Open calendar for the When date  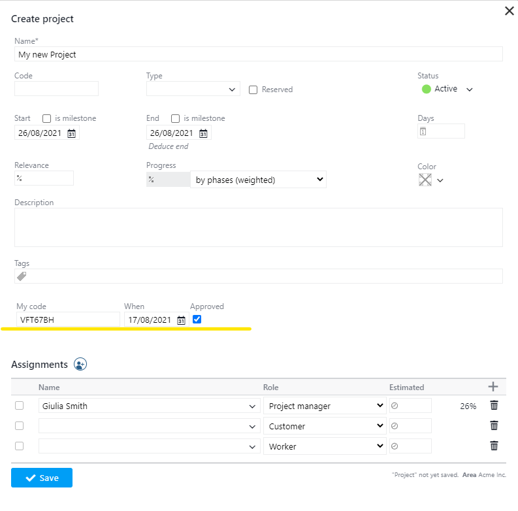[x=181, y=320]
